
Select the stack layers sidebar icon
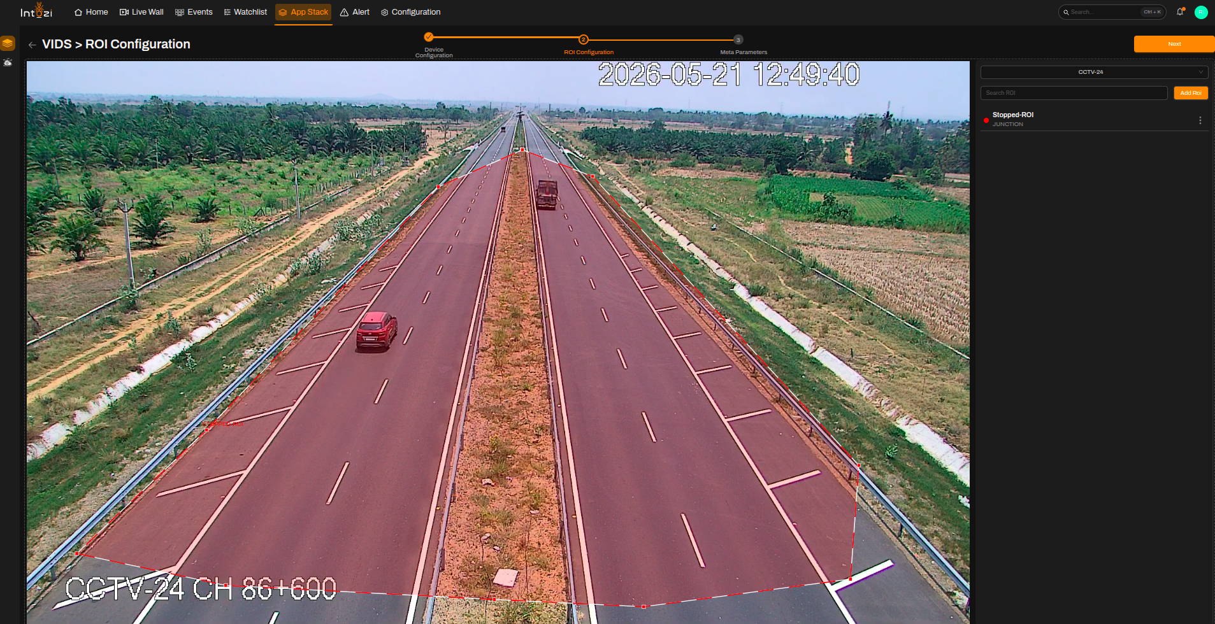tap(8, 43)
